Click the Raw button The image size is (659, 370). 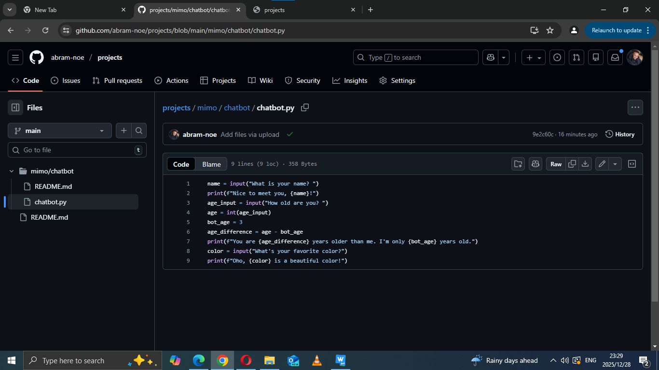point(555,164)
